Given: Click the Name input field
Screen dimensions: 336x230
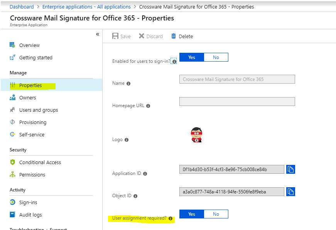Looking at the screenshot, I should point(237,79).
